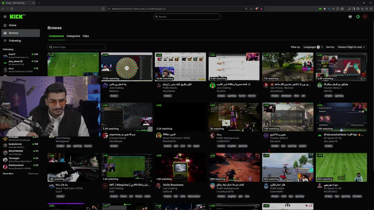Viewport: 374px width, 210px height.
Task: Open izoz11 in Following list
Action: [x=20, y=55]
